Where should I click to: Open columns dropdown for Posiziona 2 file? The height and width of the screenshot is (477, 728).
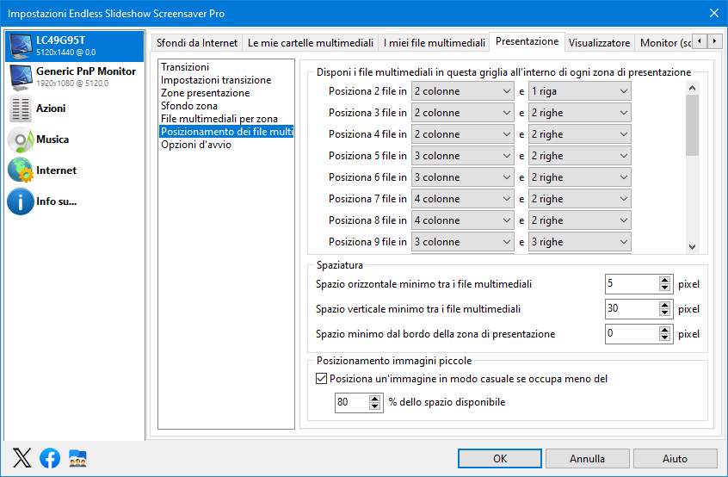[462, 91]
